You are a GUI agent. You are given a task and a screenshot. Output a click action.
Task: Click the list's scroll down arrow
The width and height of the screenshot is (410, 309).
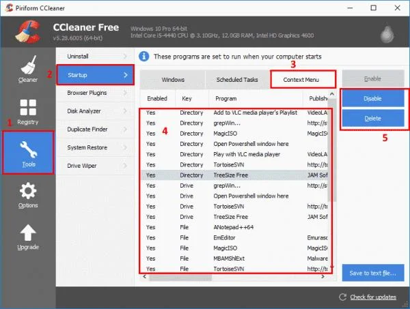coord(332,268)
